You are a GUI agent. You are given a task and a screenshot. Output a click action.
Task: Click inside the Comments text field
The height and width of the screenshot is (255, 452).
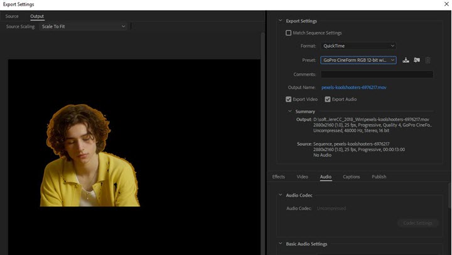coord(377,75)
